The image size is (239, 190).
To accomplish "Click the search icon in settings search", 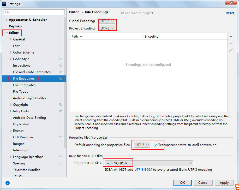I will coord(7,12).
